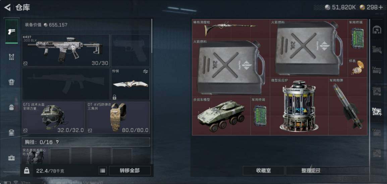Toggle the swap arrows on the 怜悯 knife slot
Viewport: 387px width, 184px height.
145,71
